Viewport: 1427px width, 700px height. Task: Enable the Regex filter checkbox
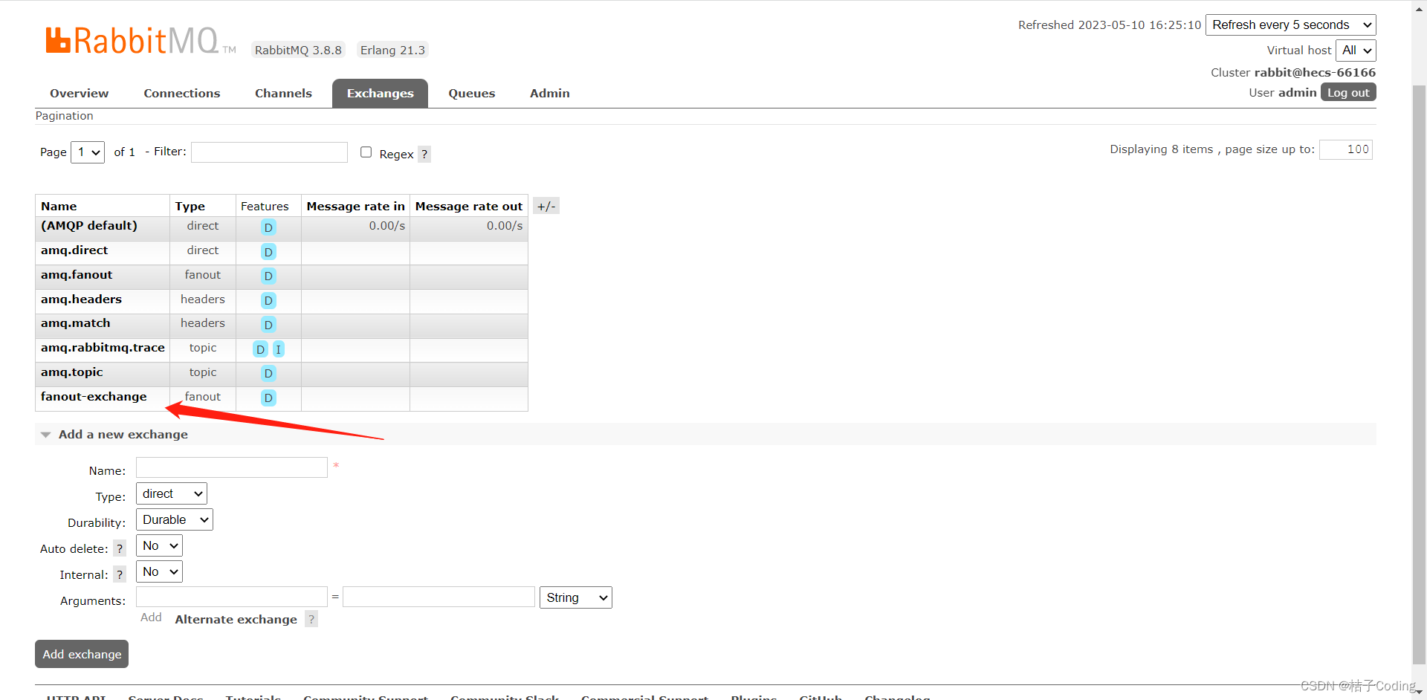tap(366, 152)
